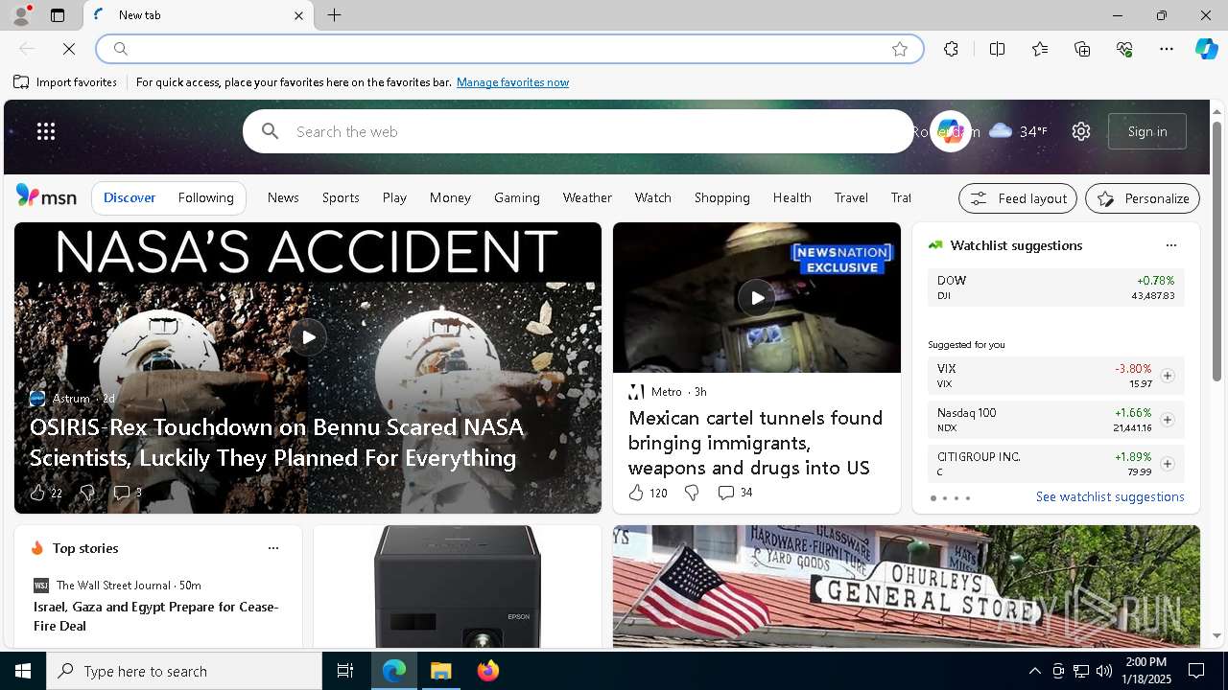This screenshot has height=690, width=1228.
Task: Like the OSIRIS-Rex story
Action: tap(37, 493)
